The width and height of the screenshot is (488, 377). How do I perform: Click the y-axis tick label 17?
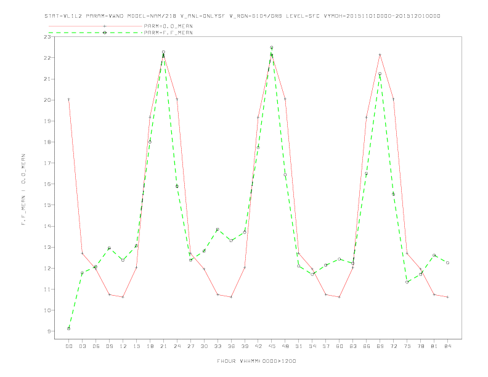47,163
